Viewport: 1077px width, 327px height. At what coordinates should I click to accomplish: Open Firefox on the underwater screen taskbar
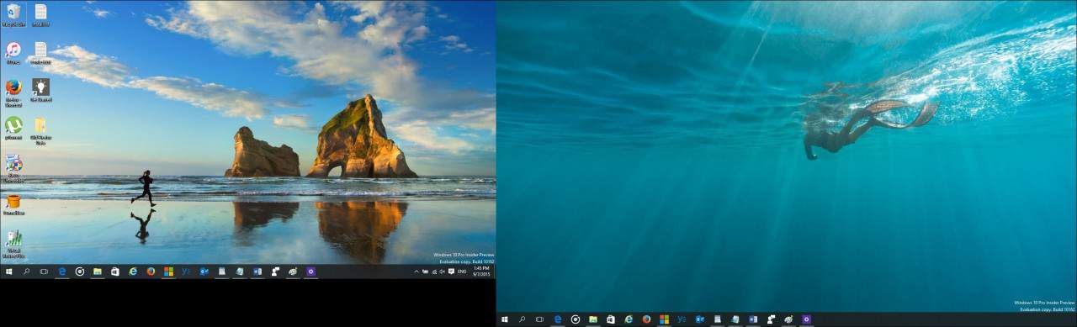point(646,319)
